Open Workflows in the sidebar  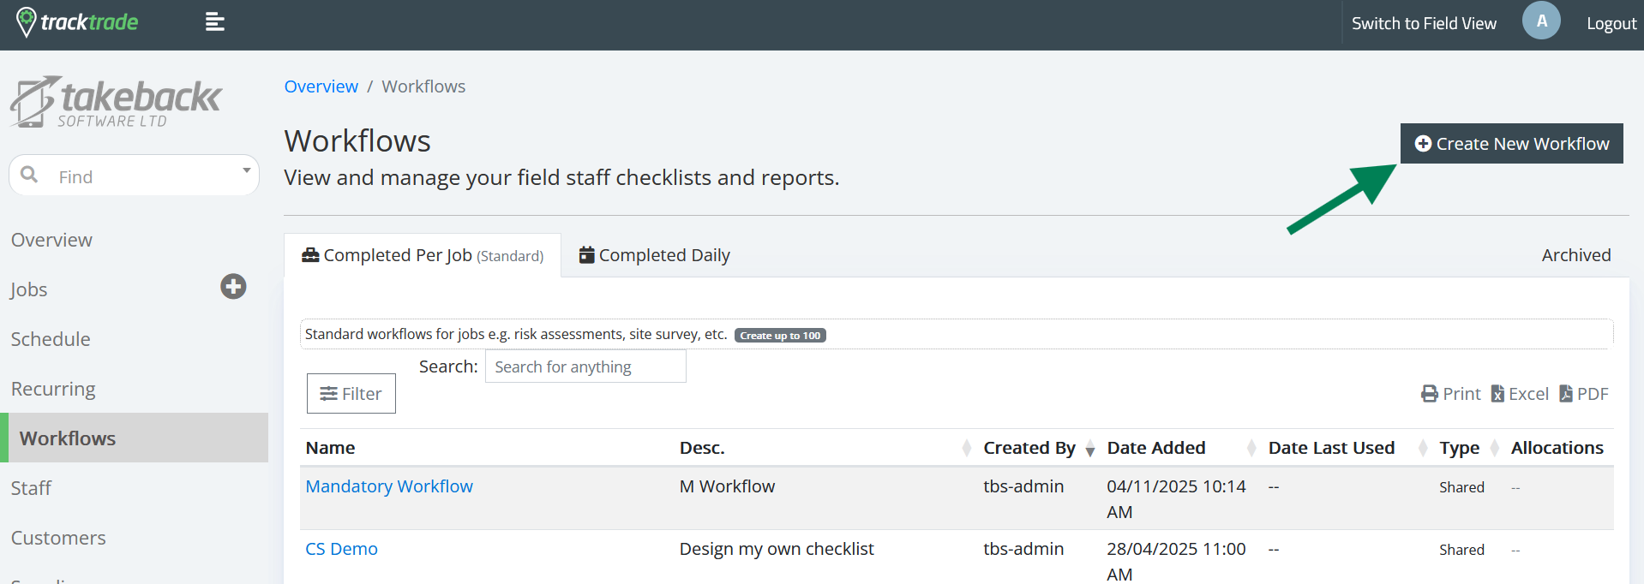click(68, 438)
